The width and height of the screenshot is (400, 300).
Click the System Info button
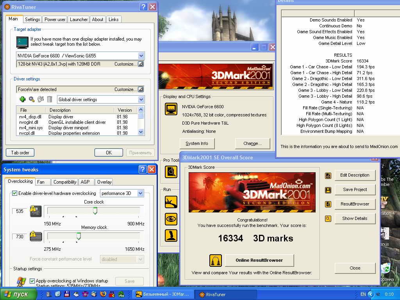197,143
